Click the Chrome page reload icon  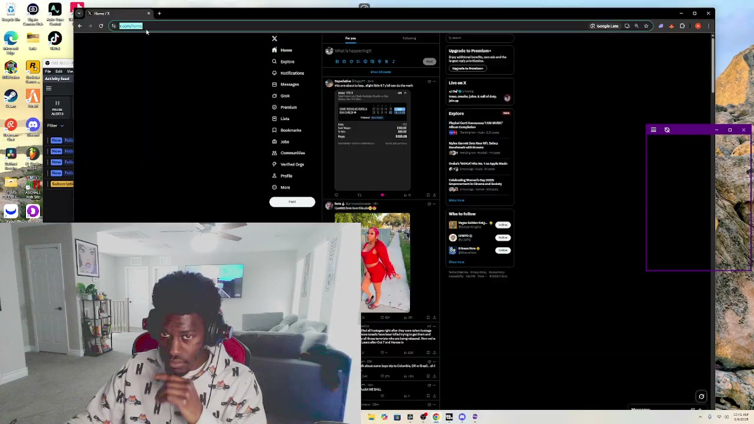[101, 26]
